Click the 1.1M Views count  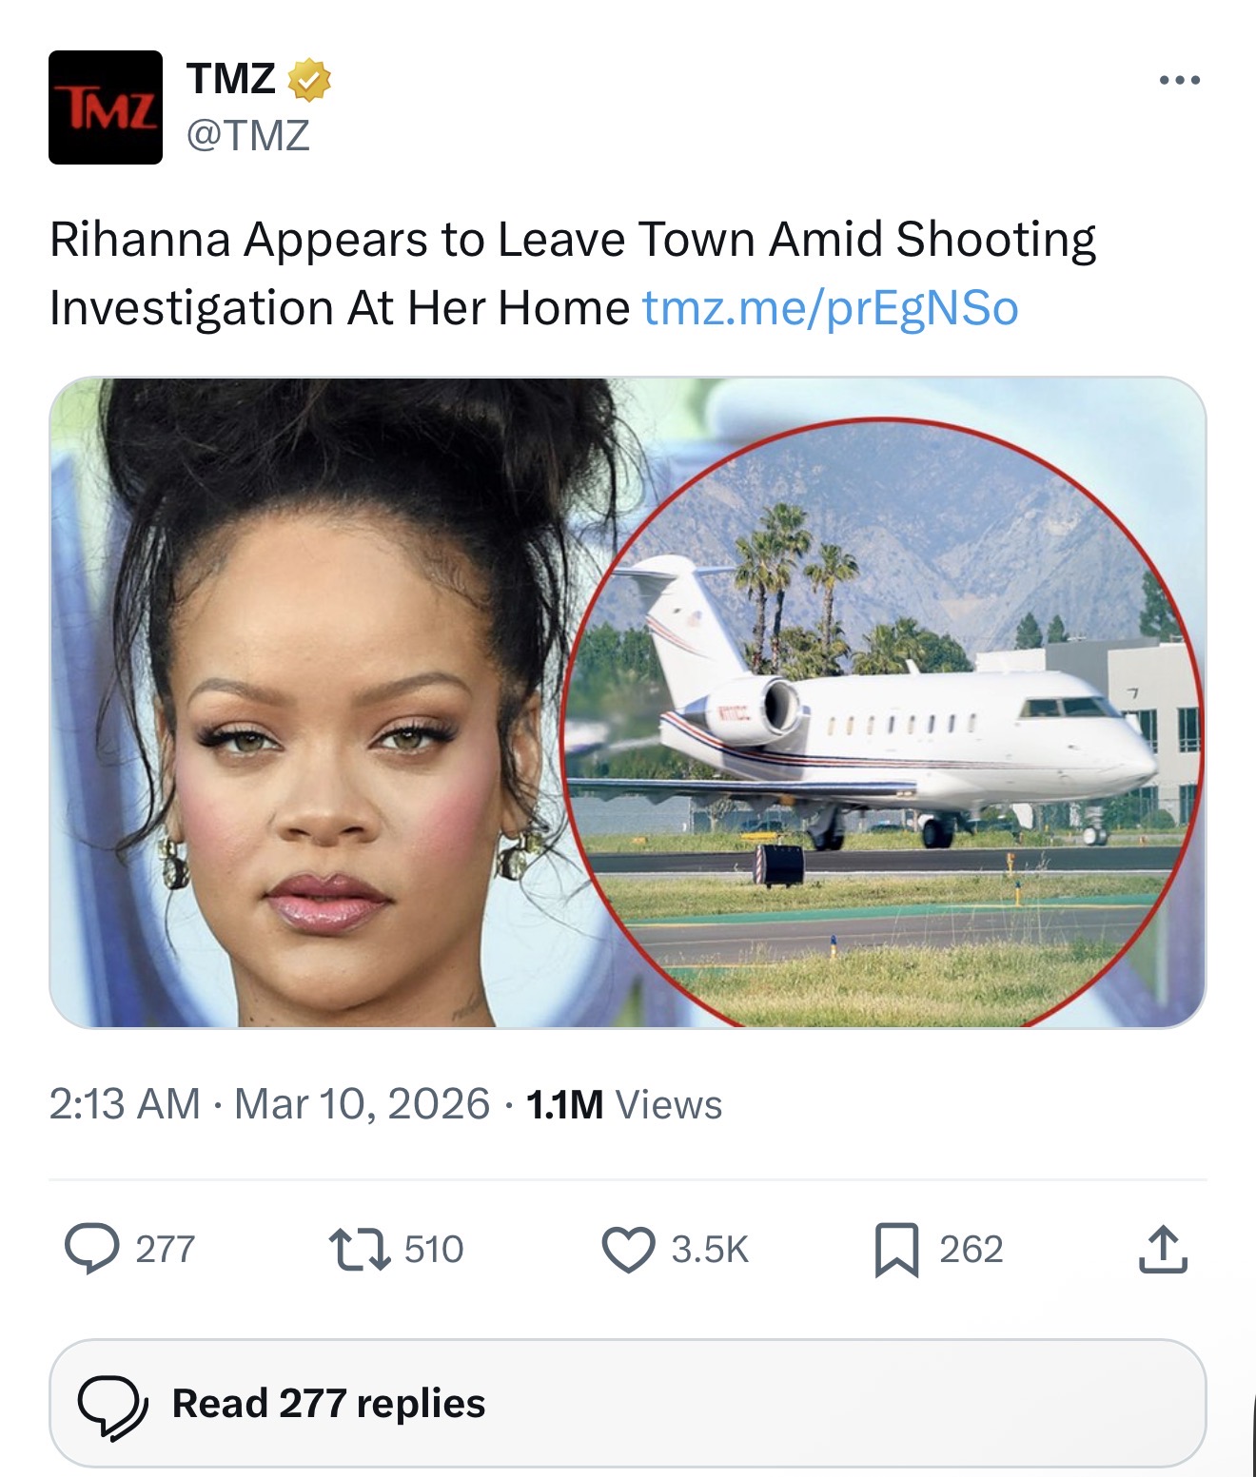click(x=624, y=1104)
